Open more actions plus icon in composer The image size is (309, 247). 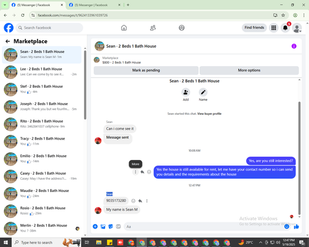click(95, 227)
